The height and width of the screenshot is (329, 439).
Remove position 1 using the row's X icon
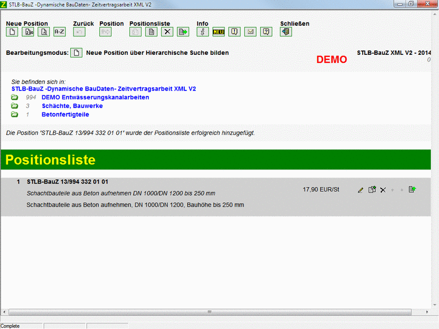[383, 190]
